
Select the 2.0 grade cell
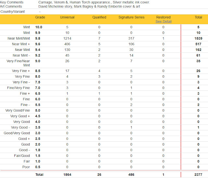(x=38, y=145)
